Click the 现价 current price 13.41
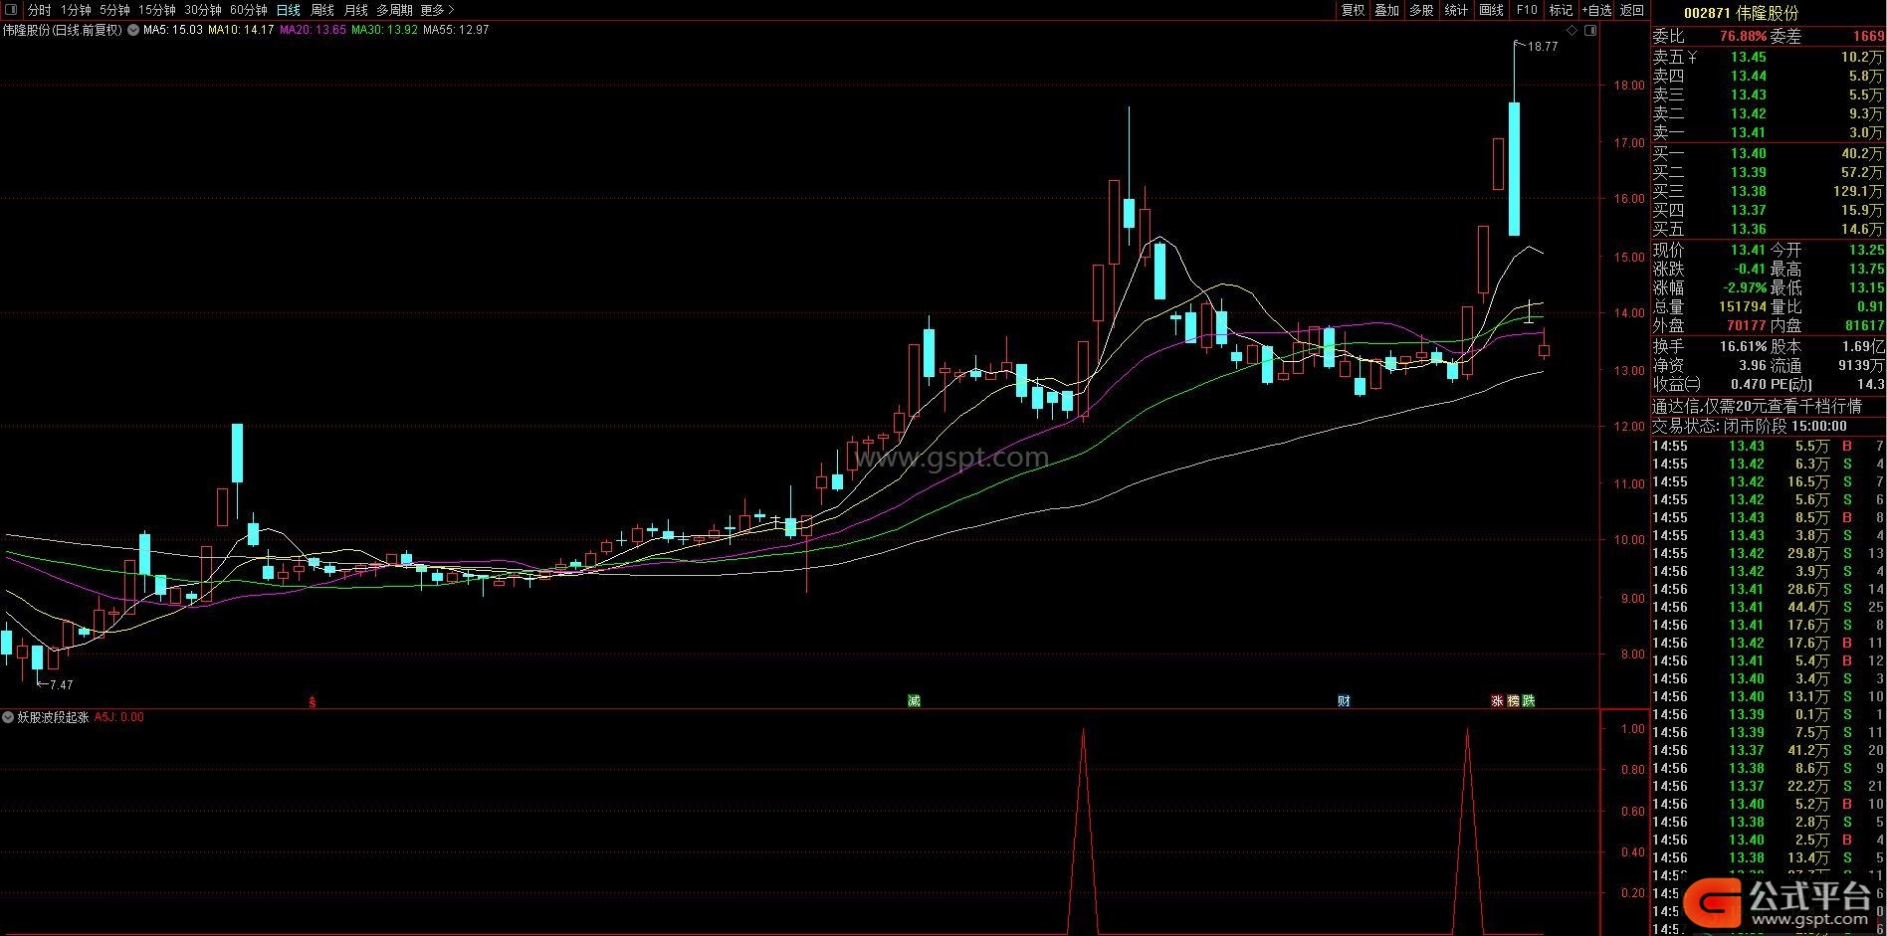Image resolution: width=1887 pixels, height=936 pixels. (x=1747, y=250)
